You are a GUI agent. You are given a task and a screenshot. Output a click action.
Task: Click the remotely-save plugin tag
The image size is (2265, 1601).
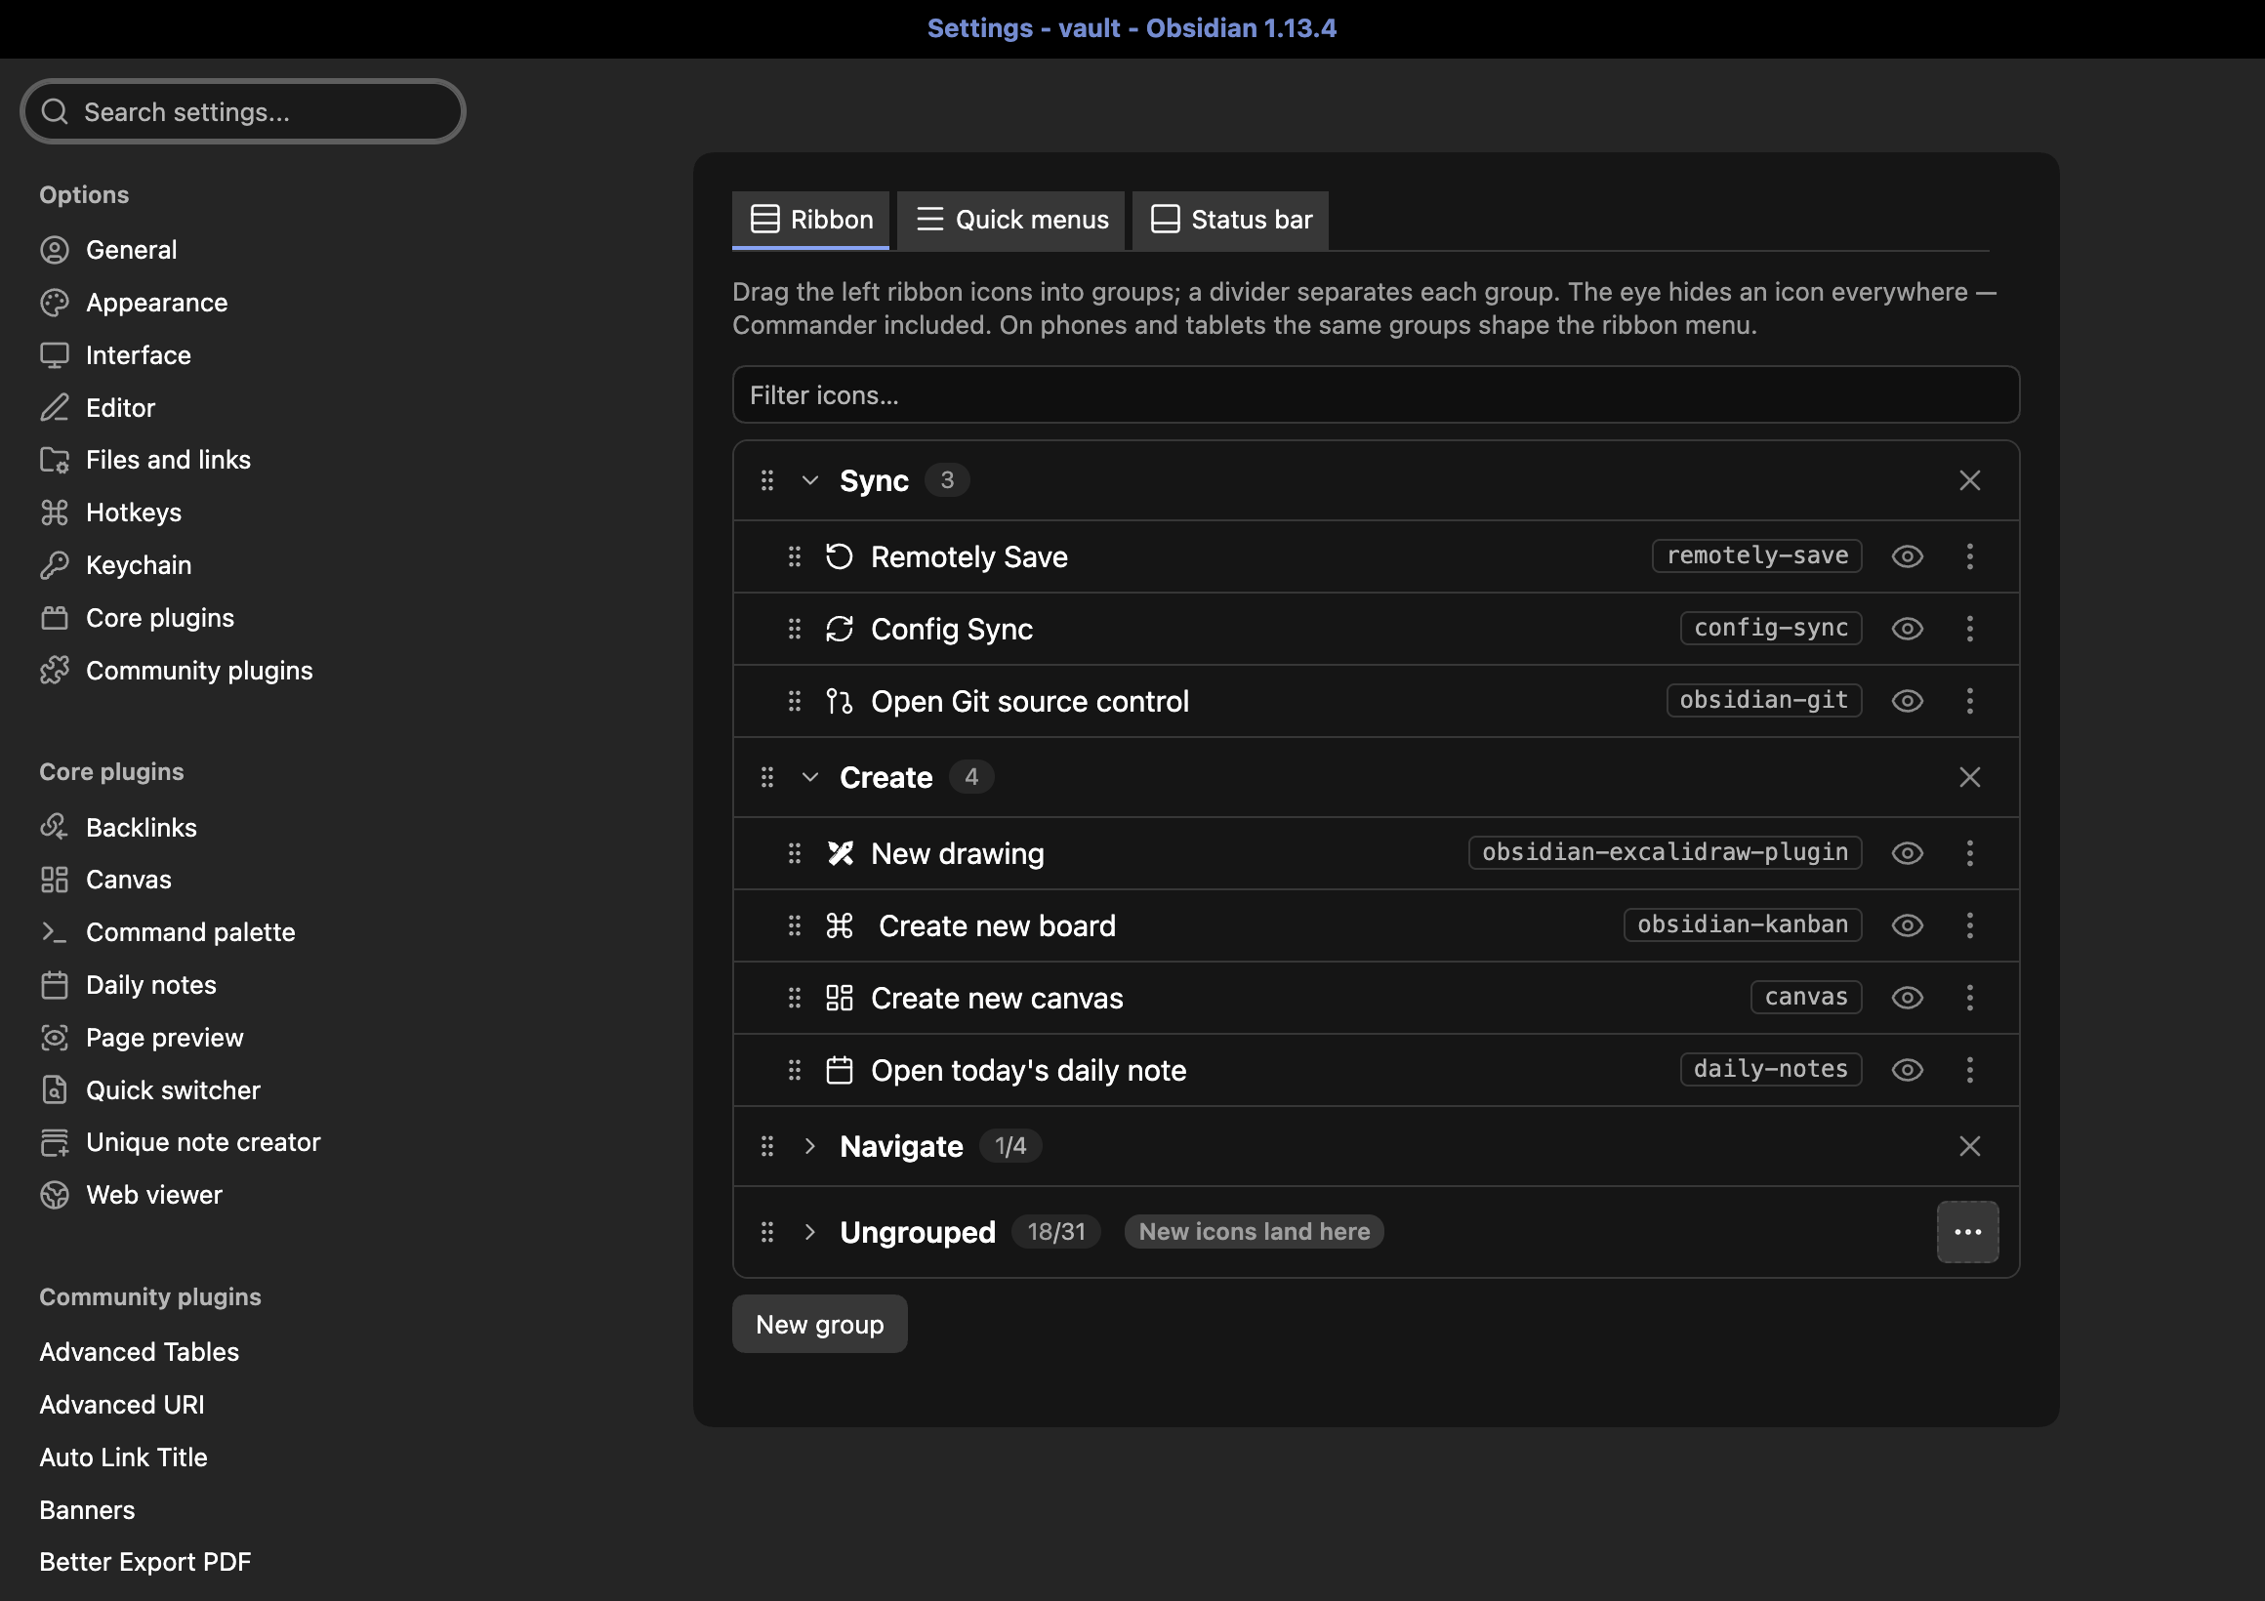[1757, 555]
